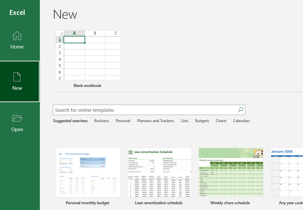This screenshot has height=210, width=303.
Task: Search suggested category Personal
Action: (x=123, y=121)
